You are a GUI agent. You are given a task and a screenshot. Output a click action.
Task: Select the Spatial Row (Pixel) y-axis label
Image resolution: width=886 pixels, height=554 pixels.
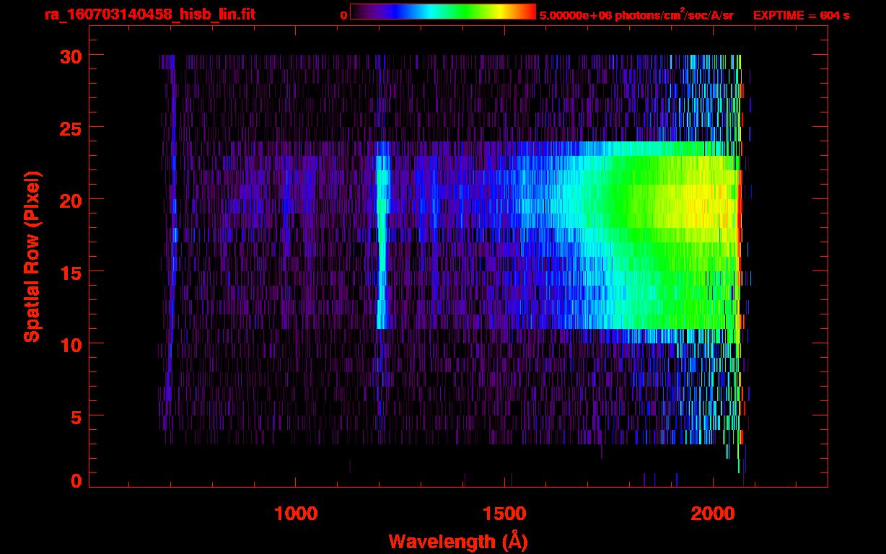point(32,257)
